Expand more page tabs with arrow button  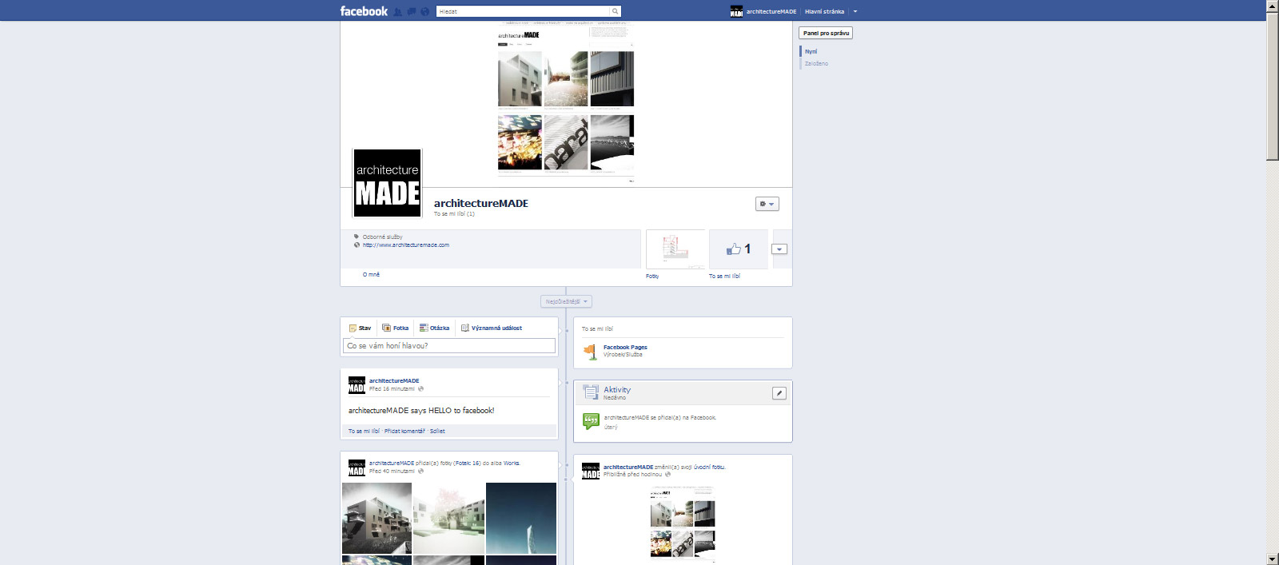pos(779,249)
